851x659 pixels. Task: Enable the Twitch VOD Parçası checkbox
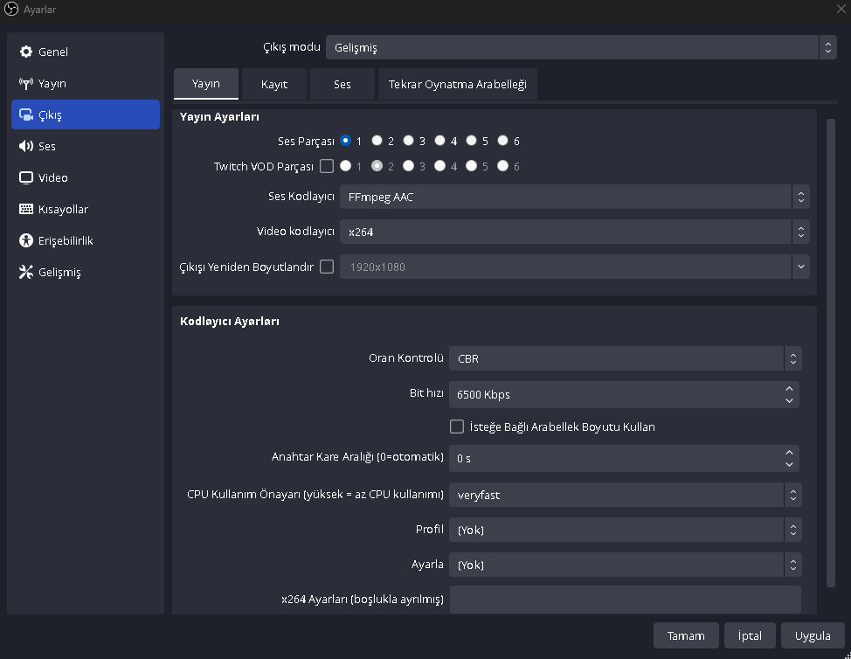(327, 166)
